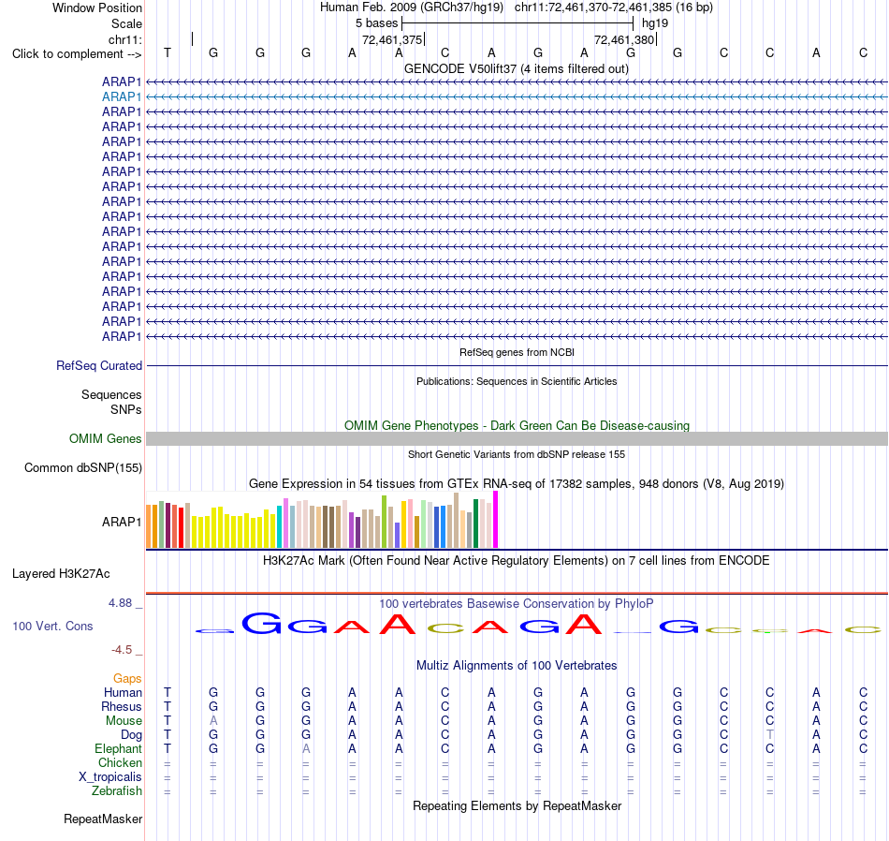The height and width of the screenshot is (841, 889).
Task: Click the gray mismatched A in the Elephant row
Action: click(x=306, y=749)
